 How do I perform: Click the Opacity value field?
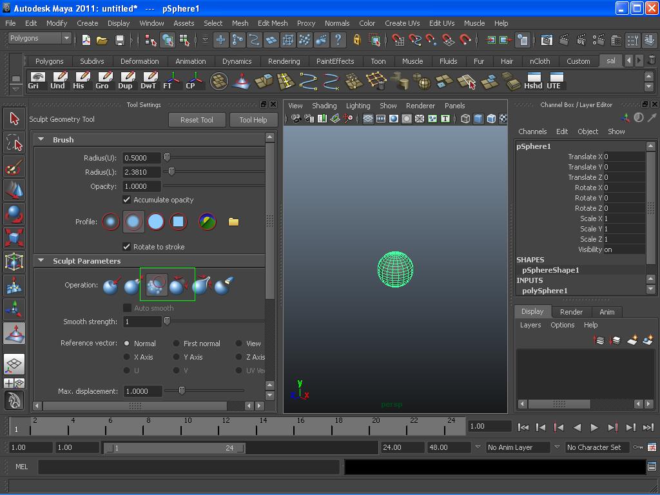tap(142, 186)
